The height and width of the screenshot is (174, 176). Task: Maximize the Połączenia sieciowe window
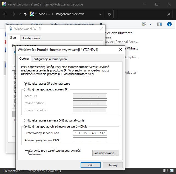[x=157, y=4]
